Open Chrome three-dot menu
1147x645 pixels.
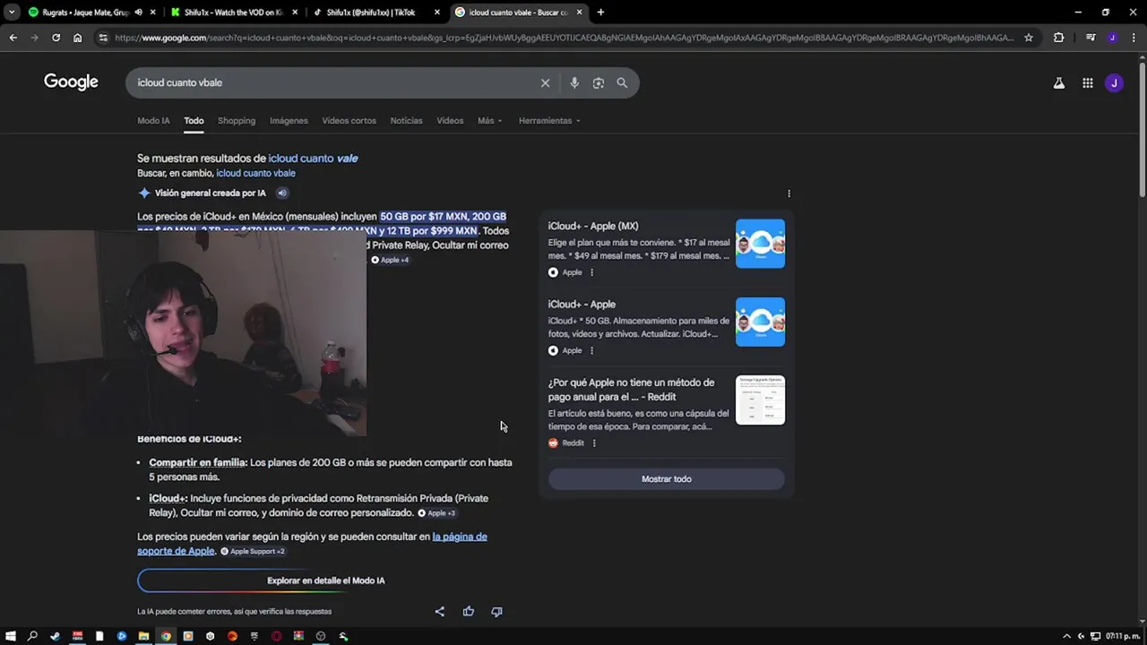pyautogui.click(x=1134, y=38)
